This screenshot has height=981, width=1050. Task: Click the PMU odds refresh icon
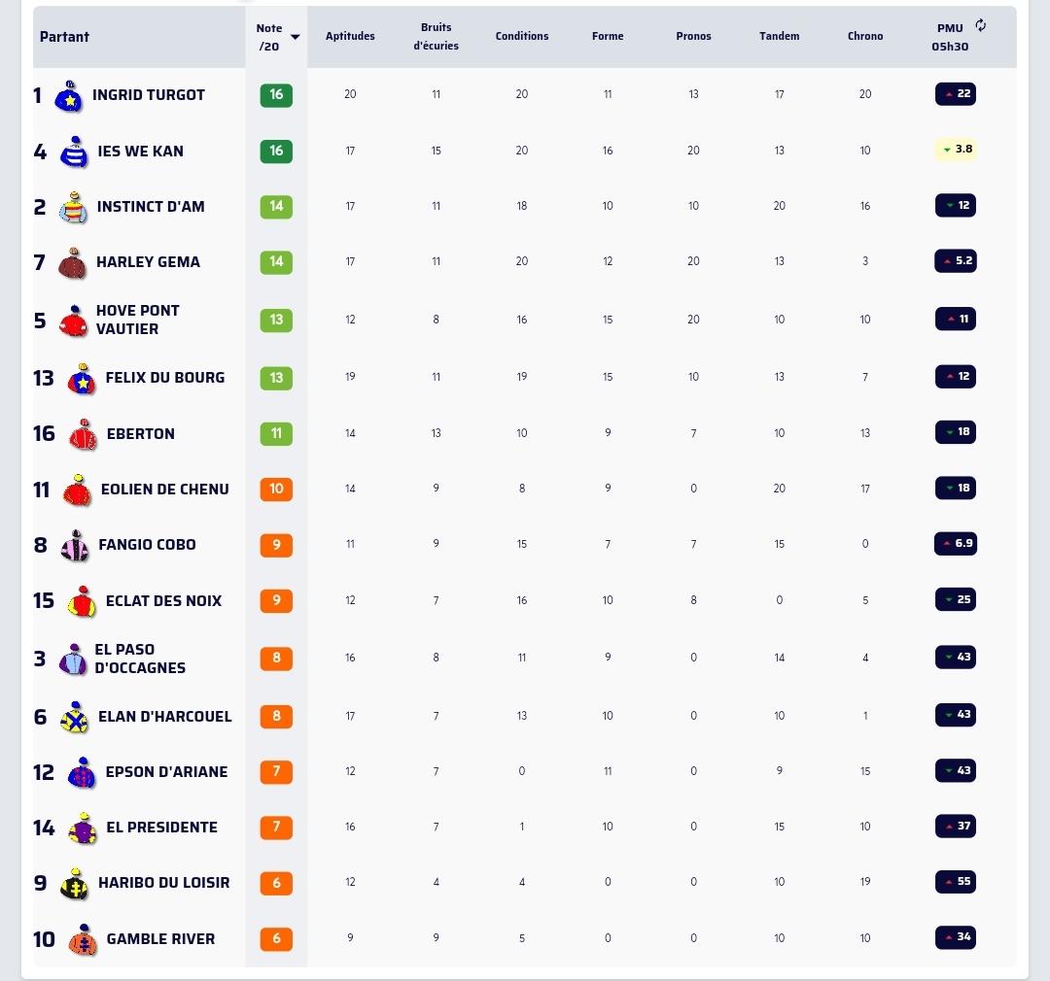coord(980,26)
